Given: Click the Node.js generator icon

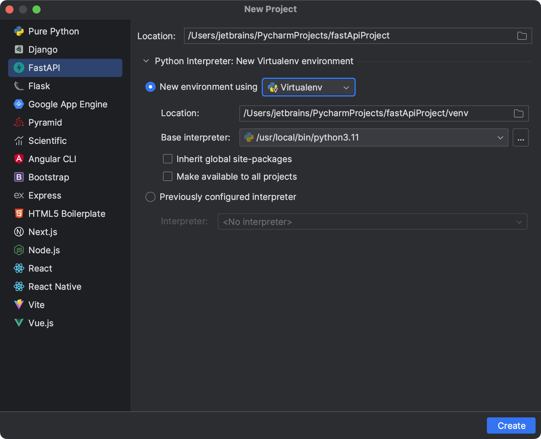Looking at the screenshot, I should pyautogui.click(x=19, y=250).
